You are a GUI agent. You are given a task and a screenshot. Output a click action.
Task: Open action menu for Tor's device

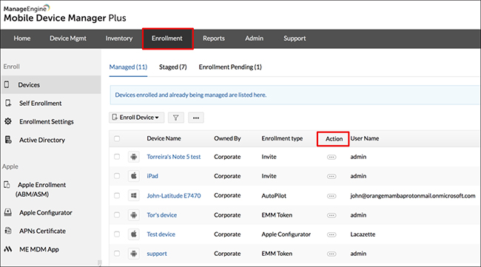click(332, 215)
